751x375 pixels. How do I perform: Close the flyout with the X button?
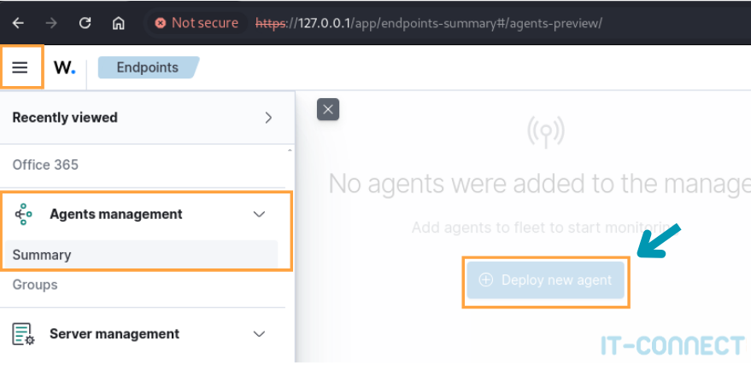pyautogui.click(x=328, y=109)
